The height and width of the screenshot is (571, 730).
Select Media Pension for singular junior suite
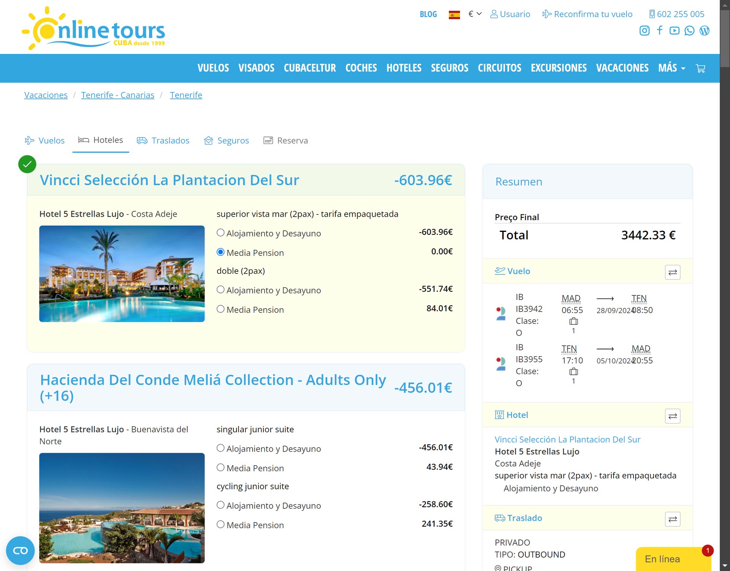(221, 468)
